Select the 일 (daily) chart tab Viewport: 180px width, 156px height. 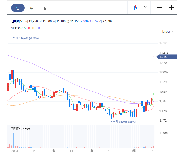[x=18, y=8]
